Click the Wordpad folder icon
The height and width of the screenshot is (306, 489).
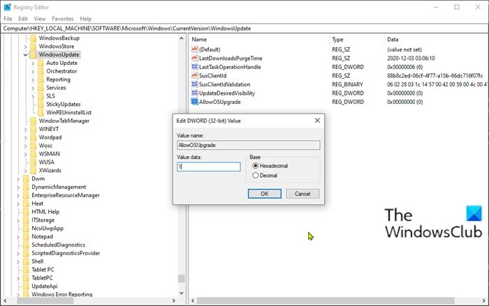[34, 137]
